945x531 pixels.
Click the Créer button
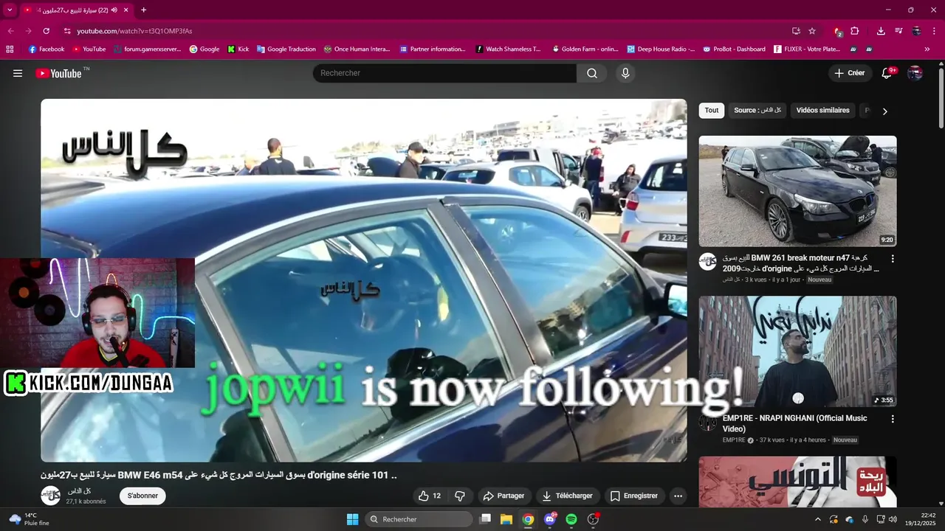[849, 73]
